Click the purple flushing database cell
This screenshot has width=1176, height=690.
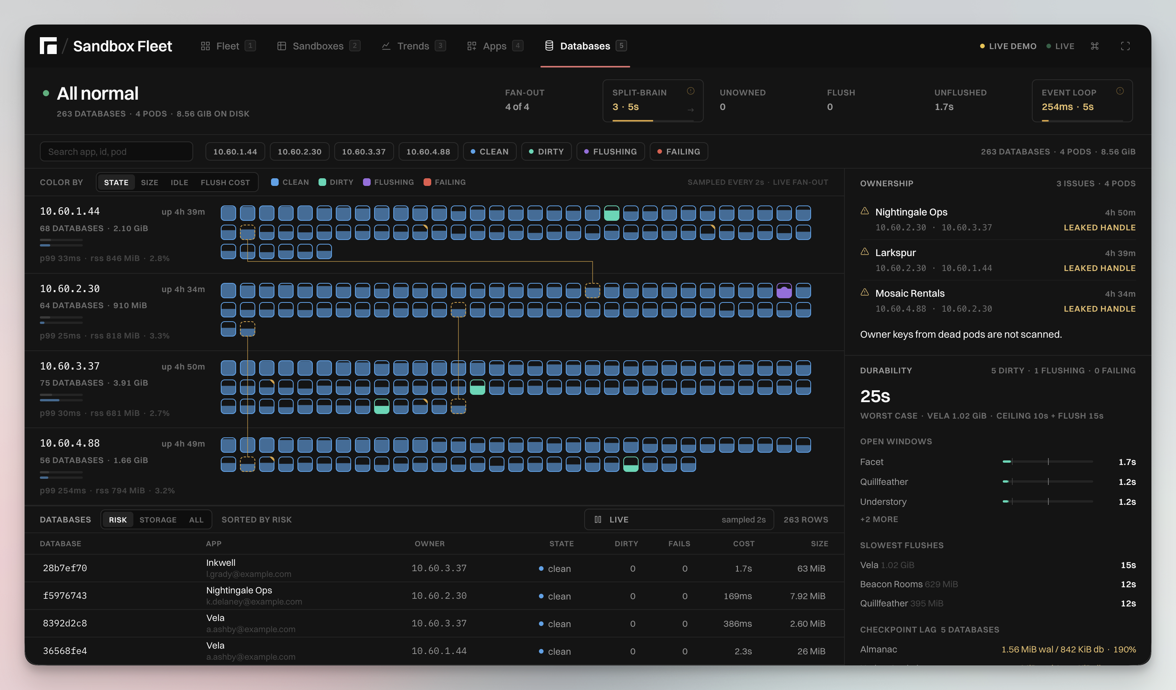click(784, 291)
